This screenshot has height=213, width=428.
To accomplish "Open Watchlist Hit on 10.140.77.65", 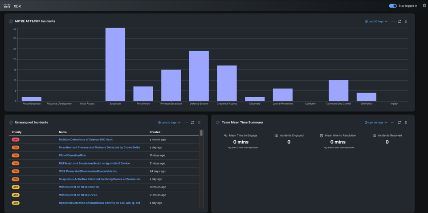I will tap(78, 195).
